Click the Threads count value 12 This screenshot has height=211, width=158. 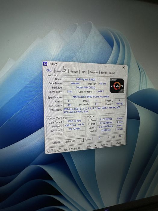point(120,136)
